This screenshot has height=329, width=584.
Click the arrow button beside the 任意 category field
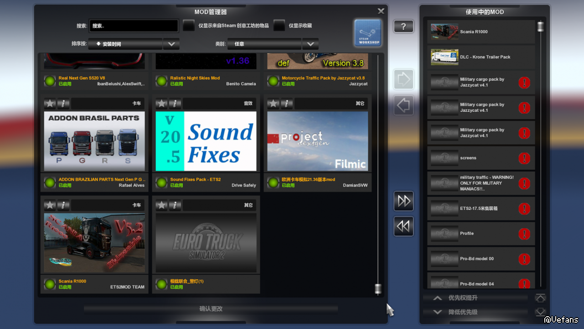pyautogui.click(x=310, y=44)
